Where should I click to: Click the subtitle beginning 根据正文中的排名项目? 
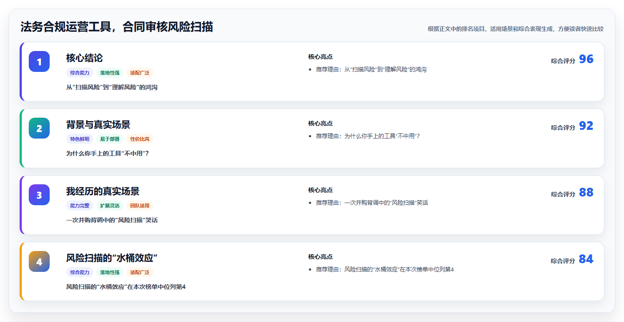[515, 29]
